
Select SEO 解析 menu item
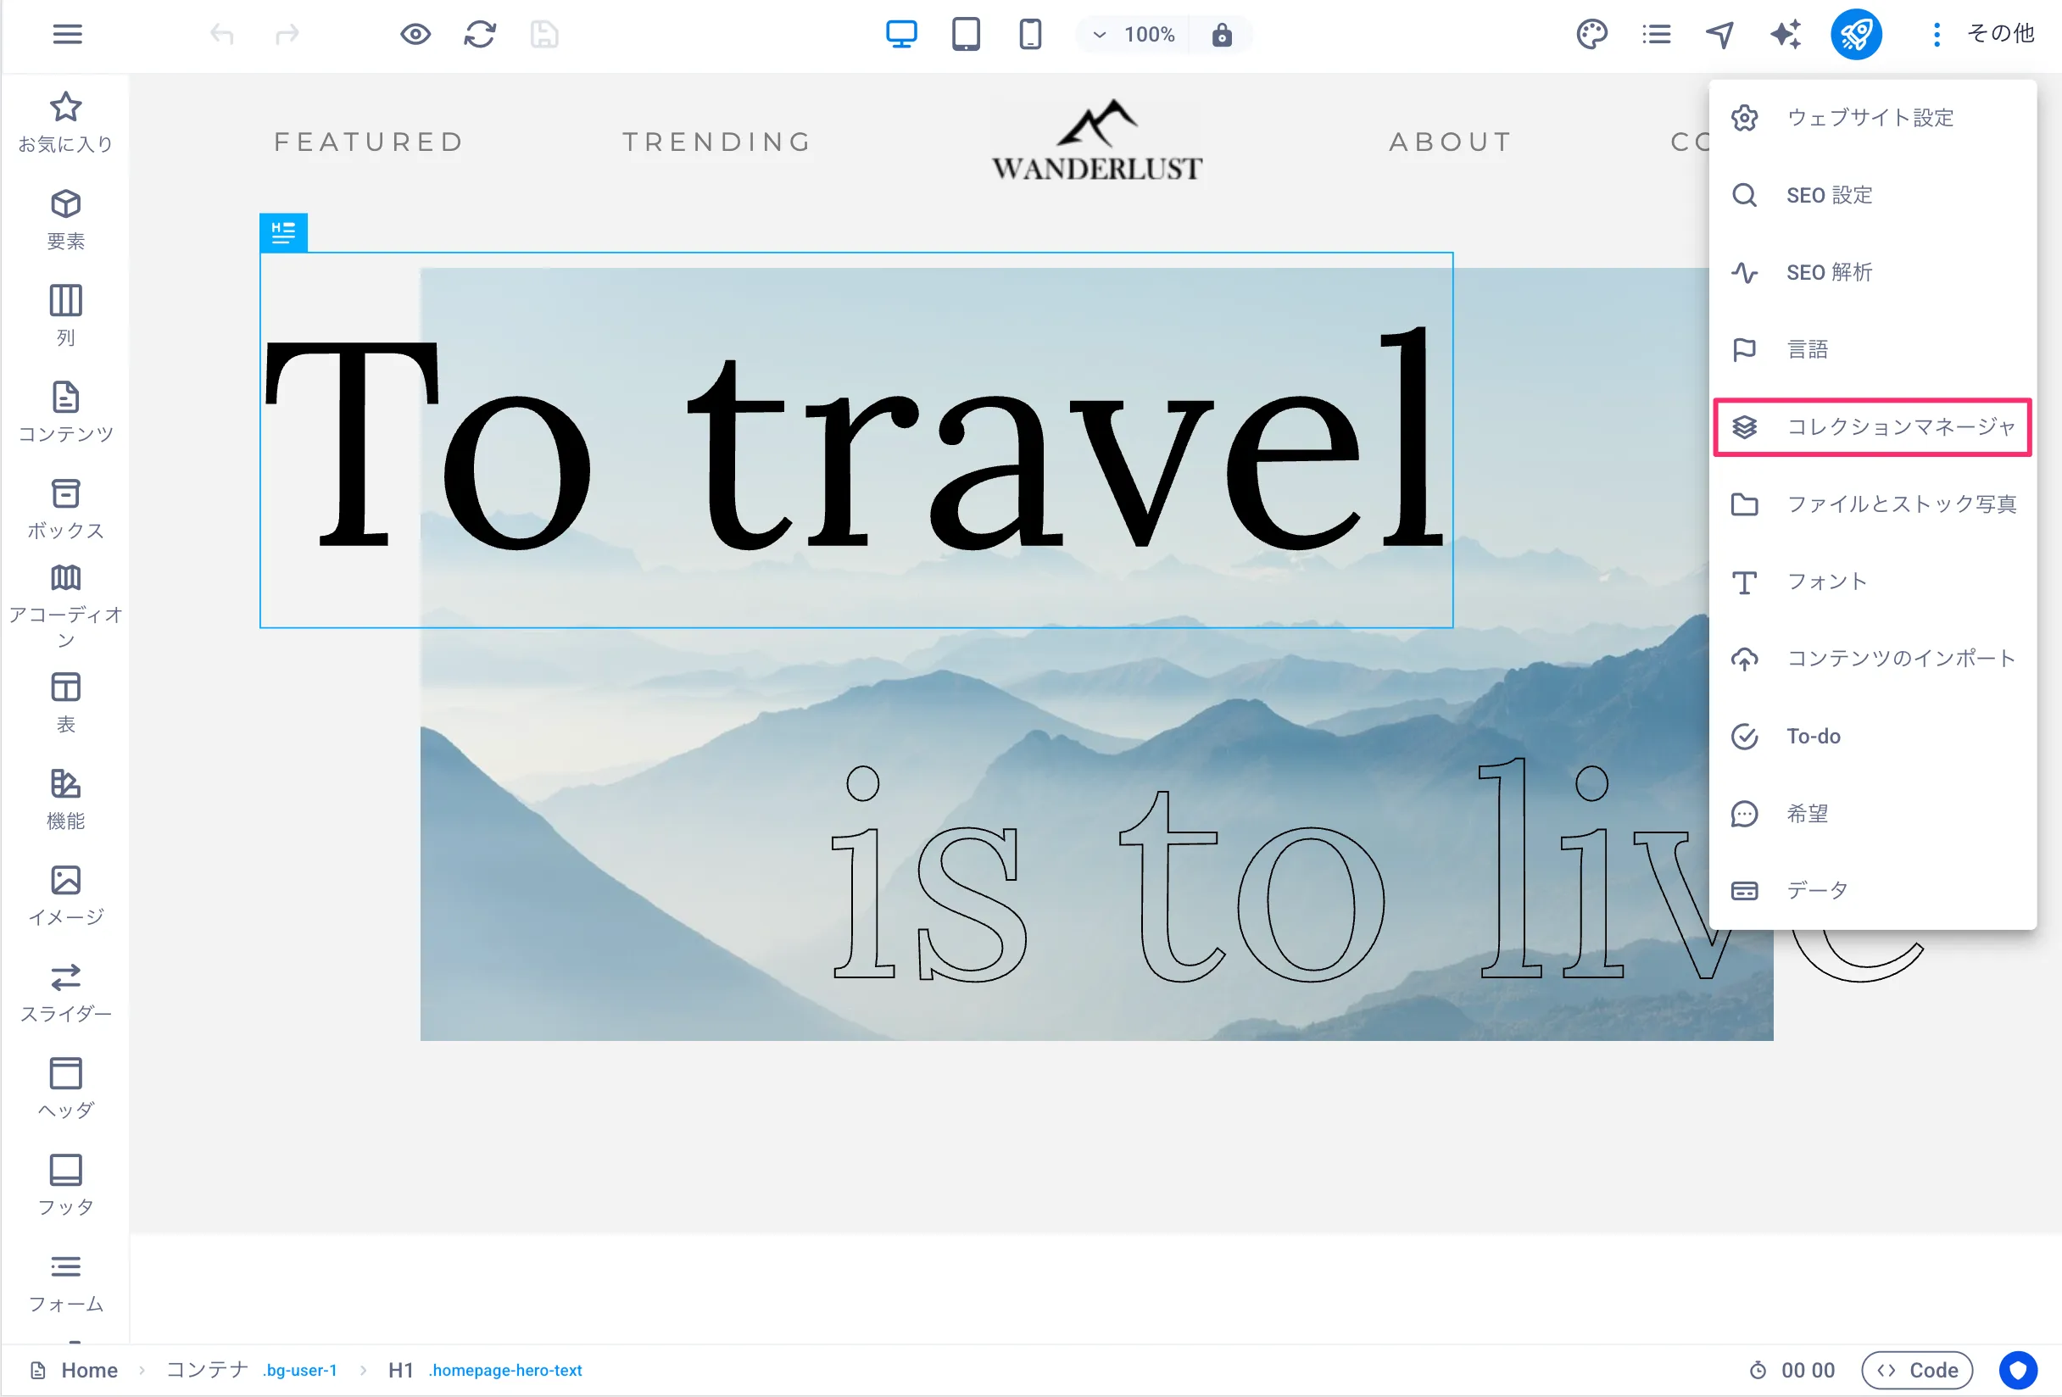tap(1872, 272)
